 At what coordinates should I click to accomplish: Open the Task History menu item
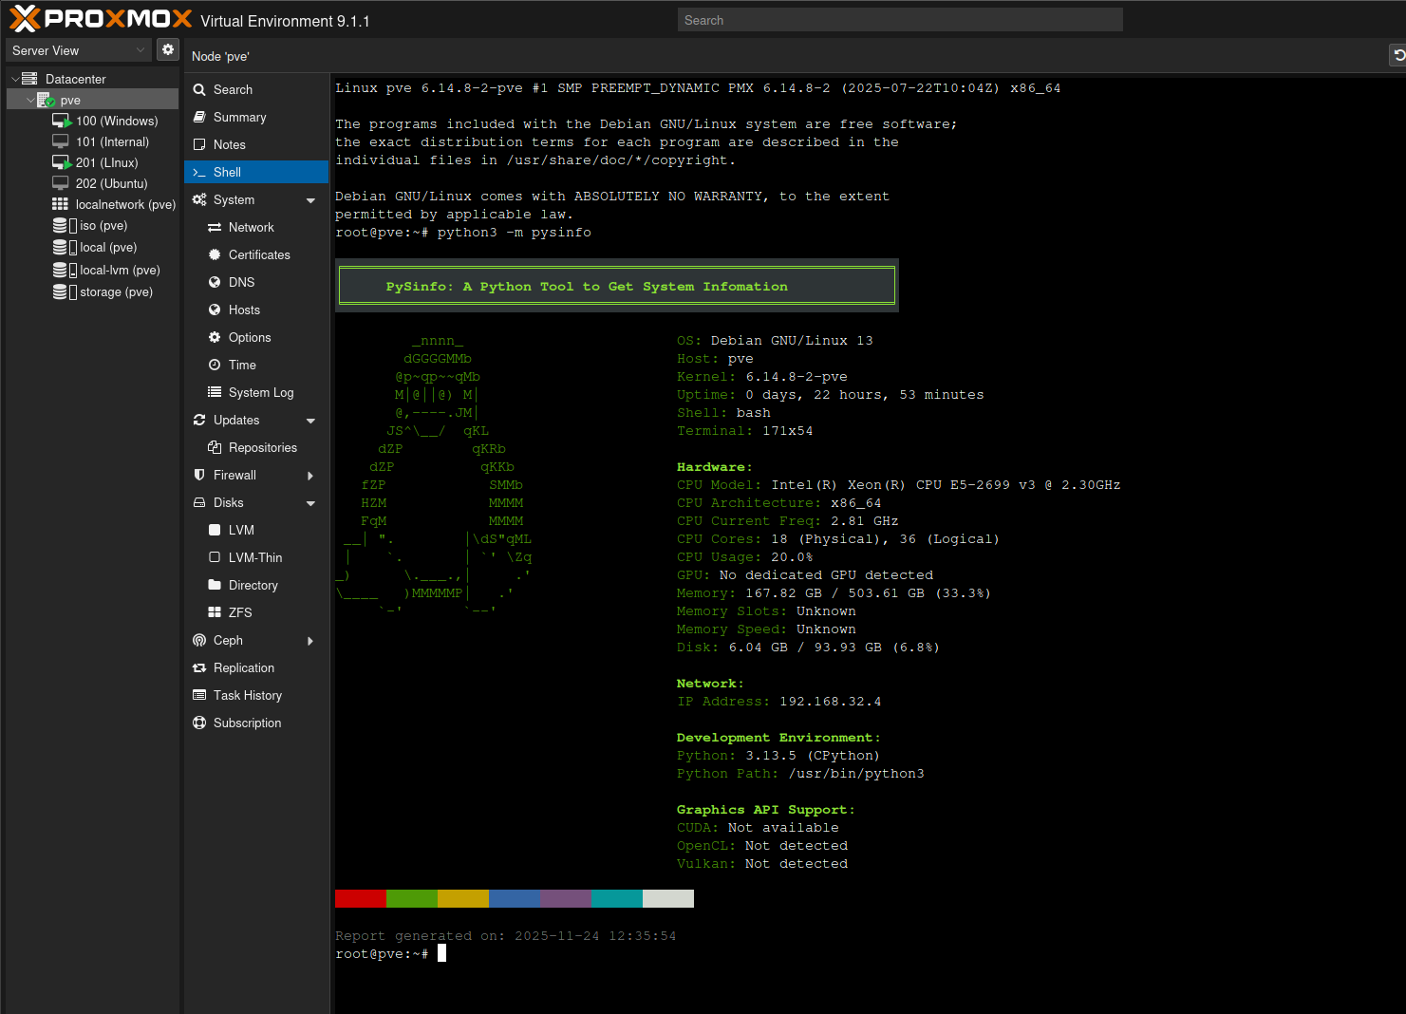pos(256,695)
